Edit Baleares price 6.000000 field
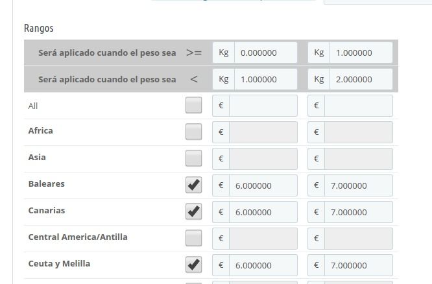Screen dimensions: 432x284 pyautogui.click(x=263, y=185)
